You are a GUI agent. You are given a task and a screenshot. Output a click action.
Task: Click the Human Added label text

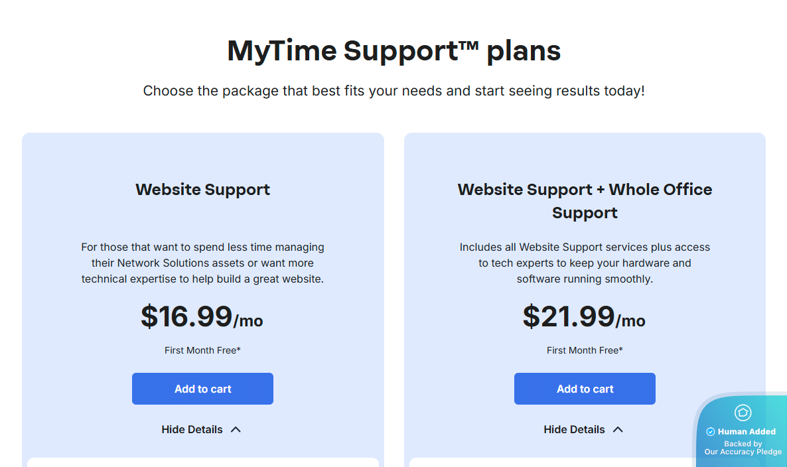[x=747, y=432]
